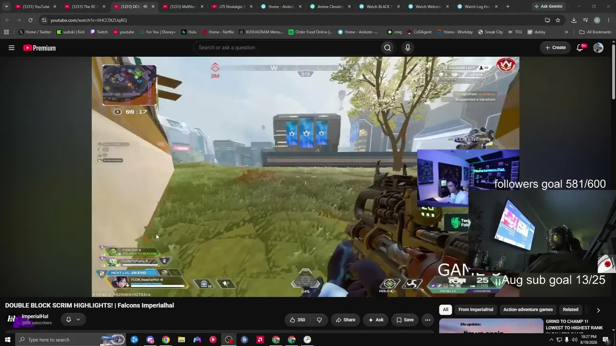Click the Share button

[346, 320]
